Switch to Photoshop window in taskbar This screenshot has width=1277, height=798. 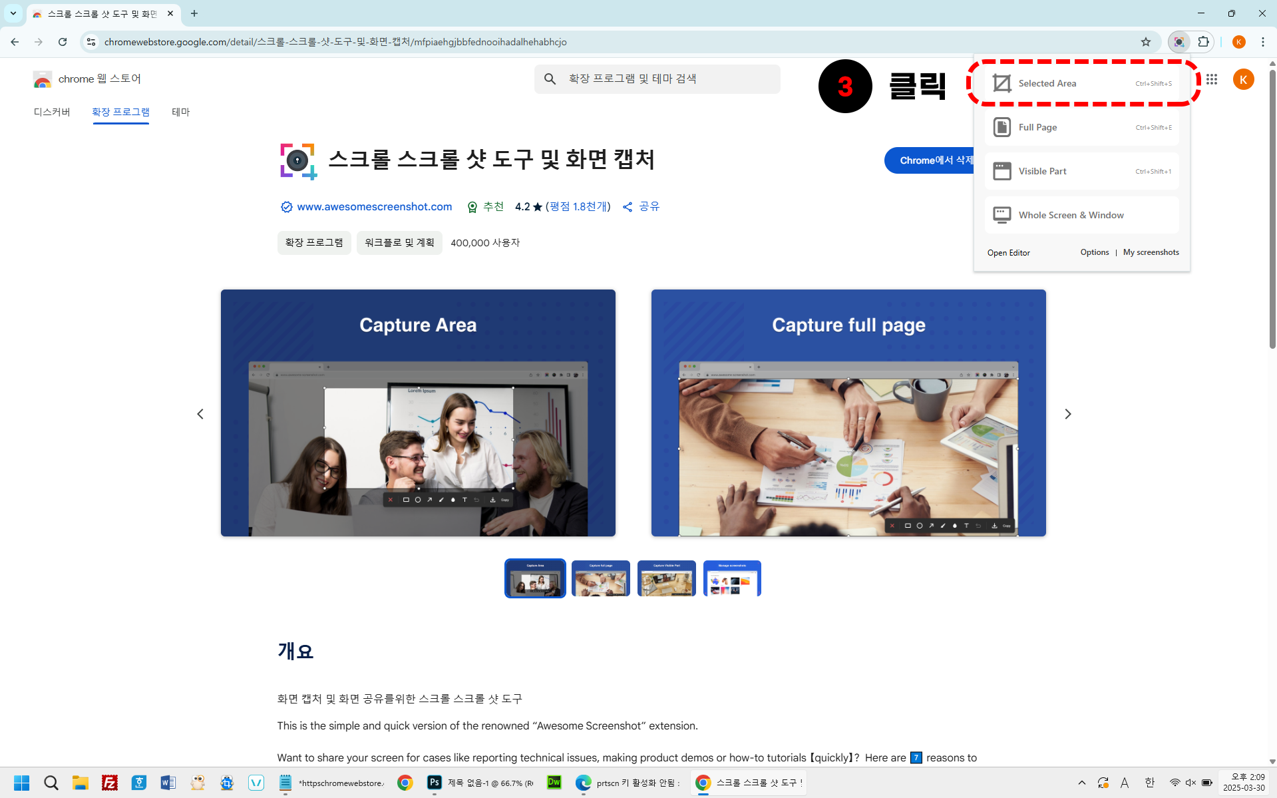[x=480, y=783]
